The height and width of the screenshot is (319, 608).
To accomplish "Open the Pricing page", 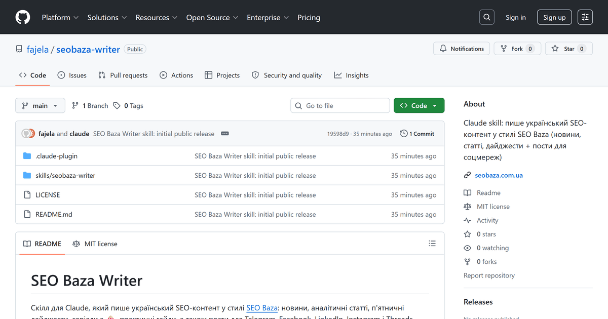I will coord(309,17).
